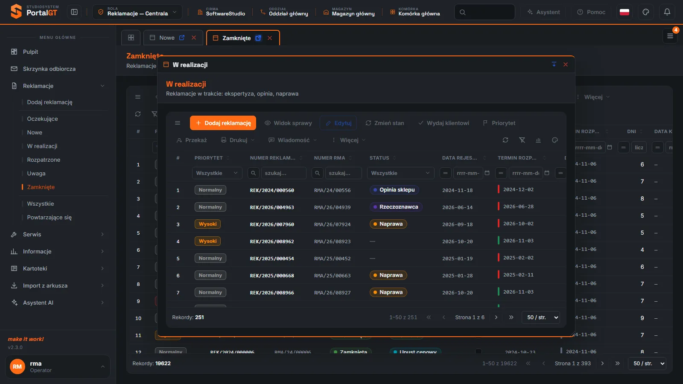
Task: Open the notifications bell
Action: 667,12
